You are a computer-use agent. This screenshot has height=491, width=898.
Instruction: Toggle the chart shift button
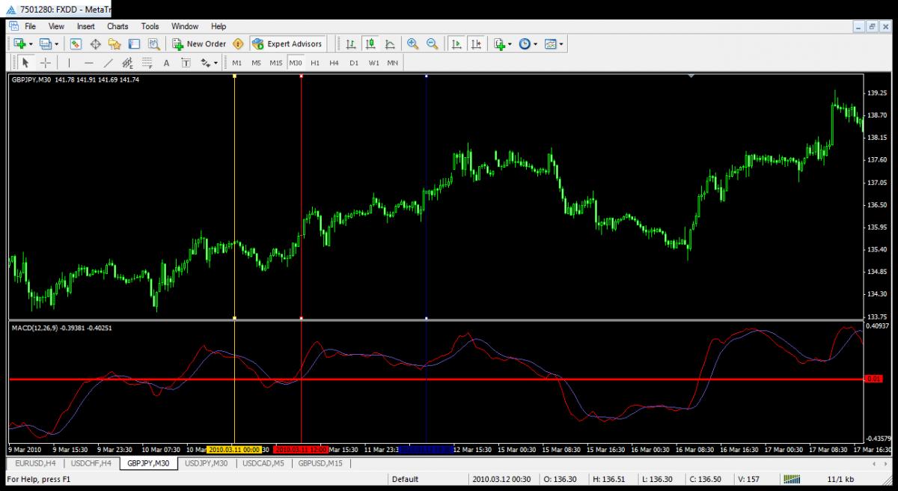coord(476,44)
